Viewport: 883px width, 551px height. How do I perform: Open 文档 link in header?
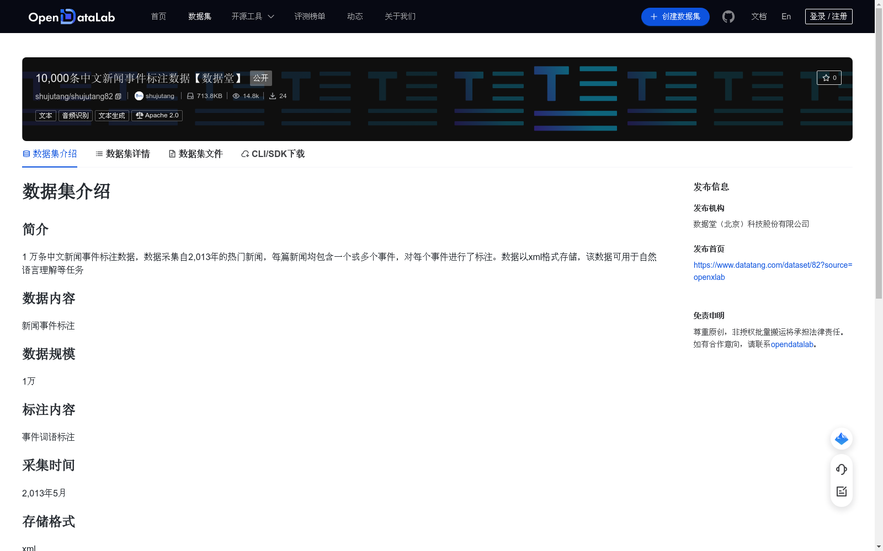tap(759, 17)
